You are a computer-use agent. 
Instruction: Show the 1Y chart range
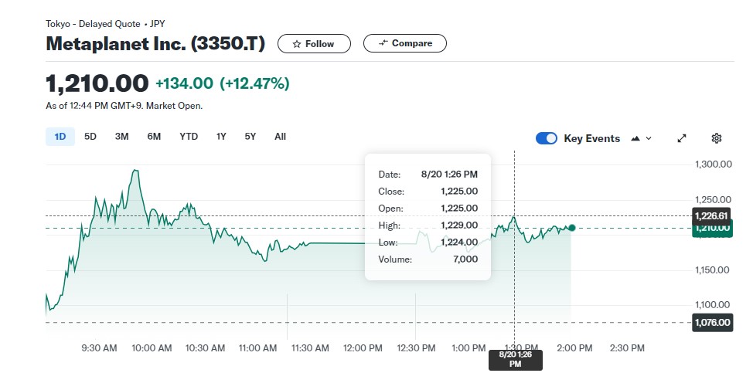tap(221, 137)
